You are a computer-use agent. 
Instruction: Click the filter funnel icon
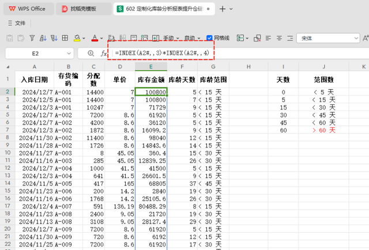tap(32, 38)
